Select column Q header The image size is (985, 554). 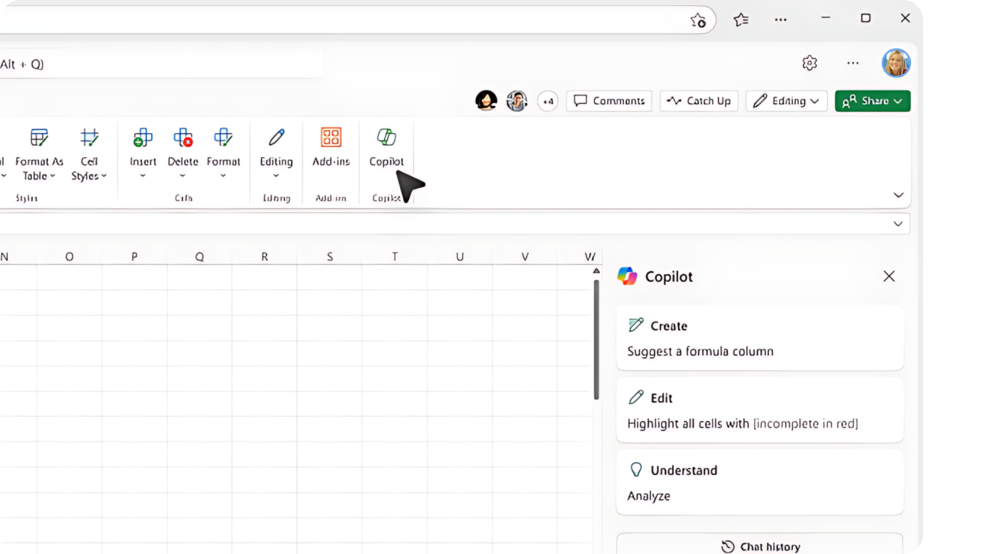200,256
